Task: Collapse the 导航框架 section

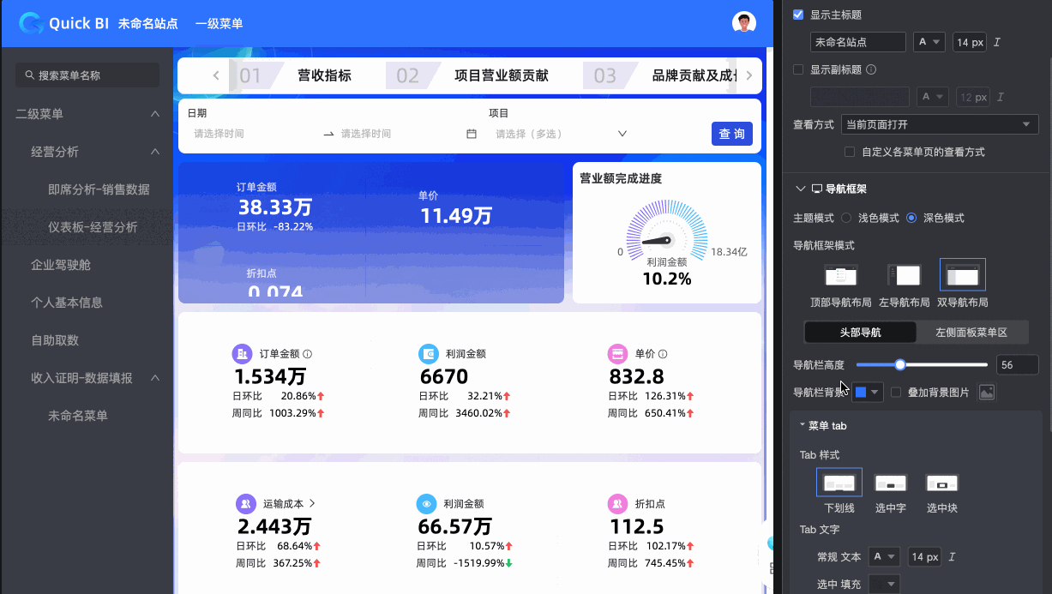Action: coord(801,189)
